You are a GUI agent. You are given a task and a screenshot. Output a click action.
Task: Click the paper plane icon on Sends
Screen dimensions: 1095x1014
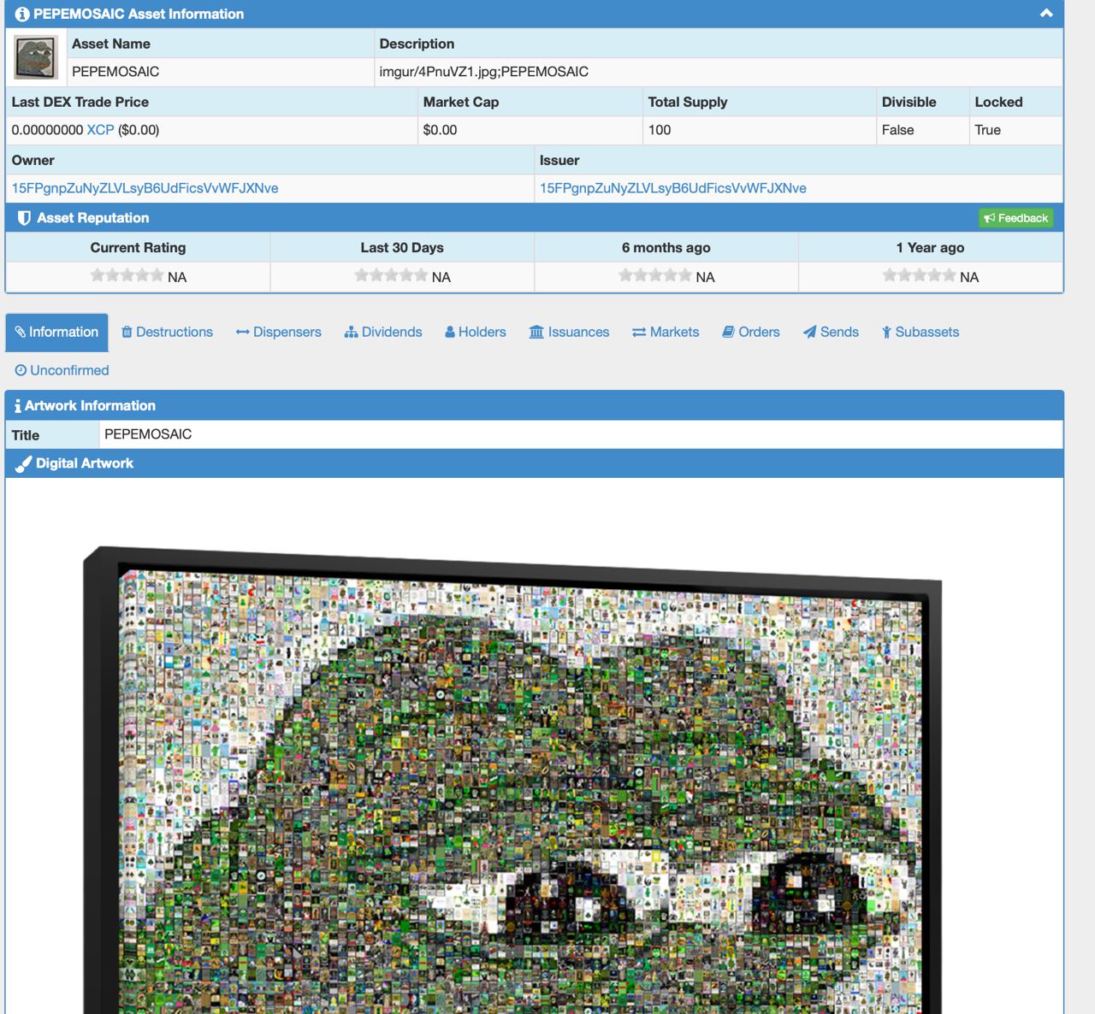pos(809,333)
